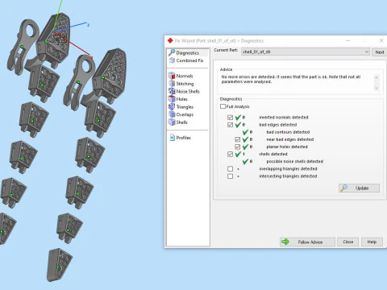Screen dimensions: 387x290
Task: Click the Normals red cube icon
Action: 172,76
